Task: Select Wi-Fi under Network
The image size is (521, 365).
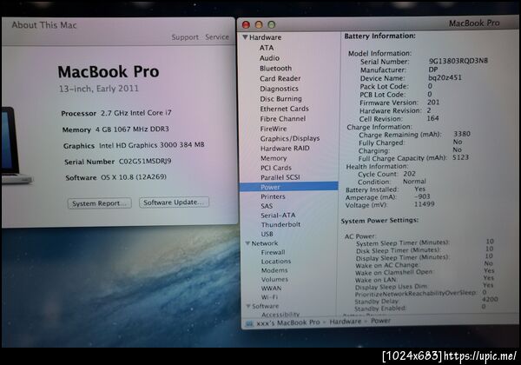Action: point(269,297)
